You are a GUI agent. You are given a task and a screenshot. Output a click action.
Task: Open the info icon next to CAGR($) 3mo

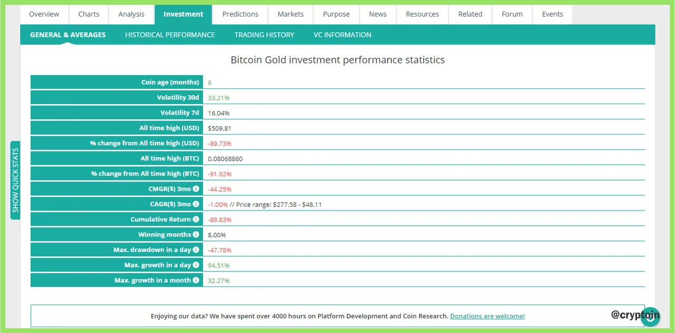coord(196,204)
